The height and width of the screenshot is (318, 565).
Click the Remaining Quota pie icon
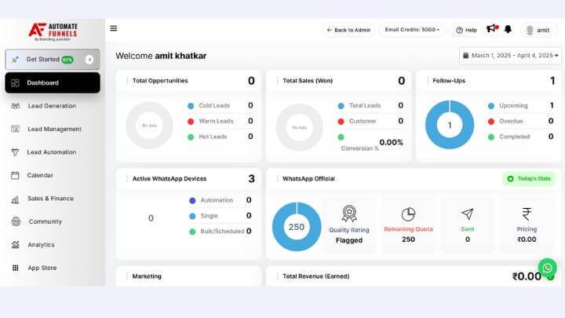(x=408, y=214)
